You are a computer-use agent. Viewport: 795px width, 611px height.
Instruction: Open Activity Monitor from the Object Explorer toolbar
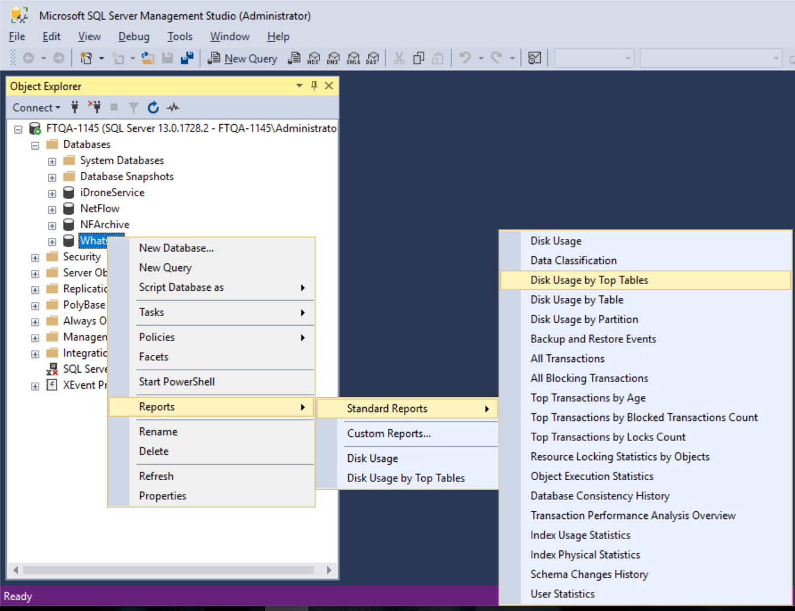pos(173,108)
